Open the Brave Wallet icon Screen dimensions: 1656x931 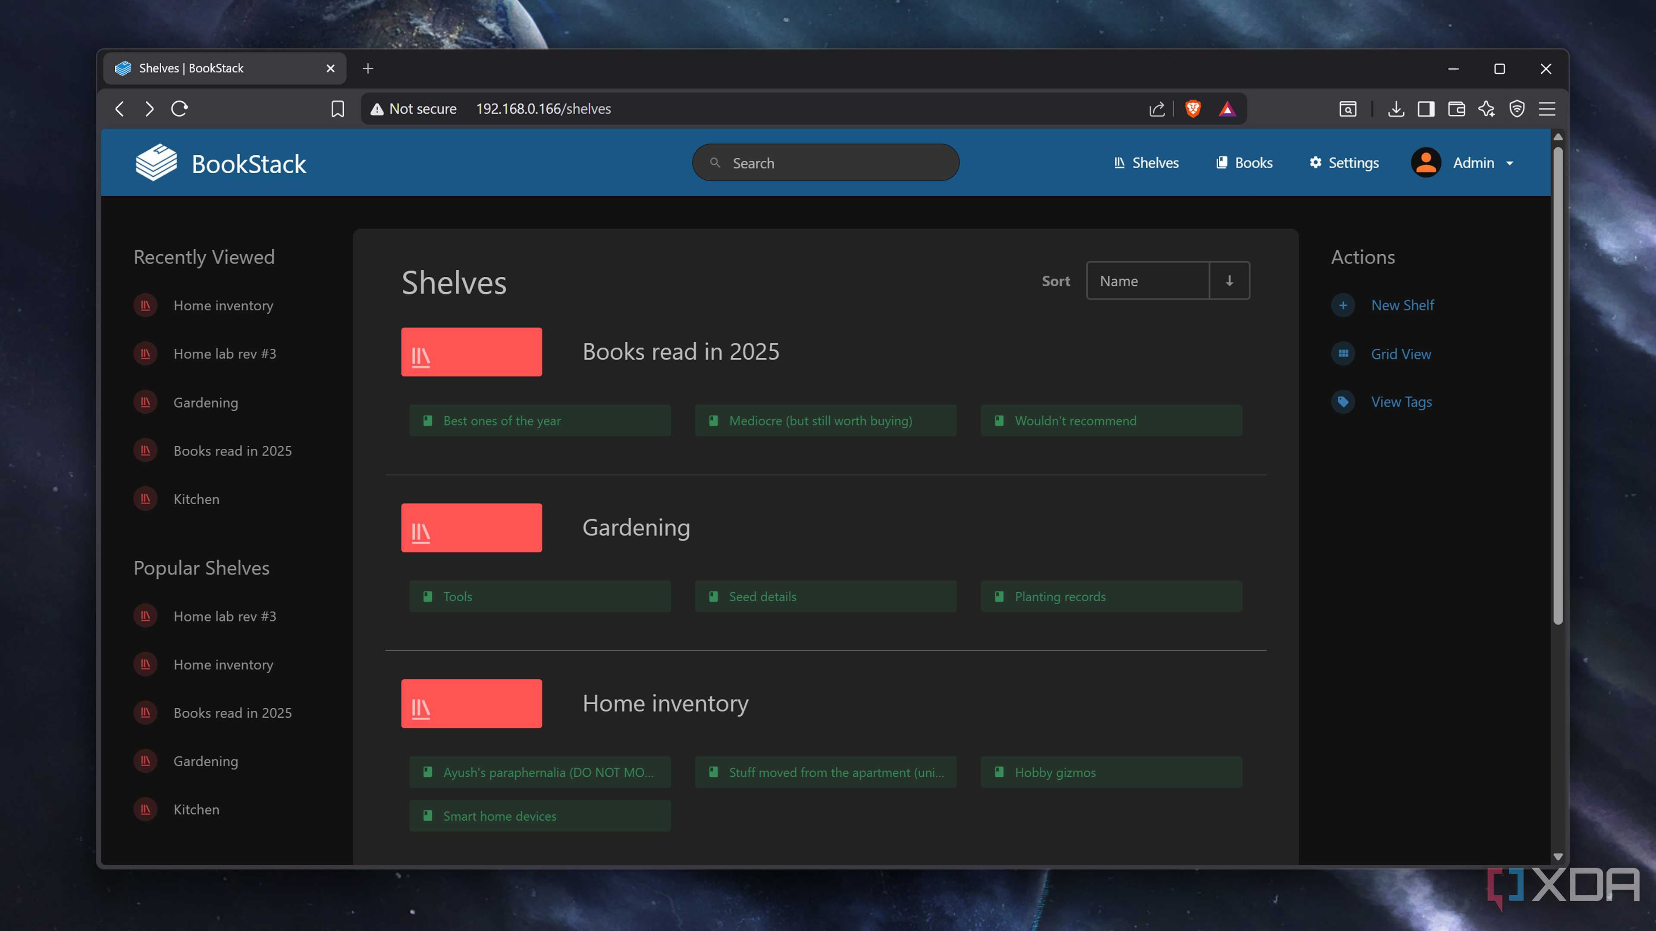pyautogui.click(x=1456, y=109)
